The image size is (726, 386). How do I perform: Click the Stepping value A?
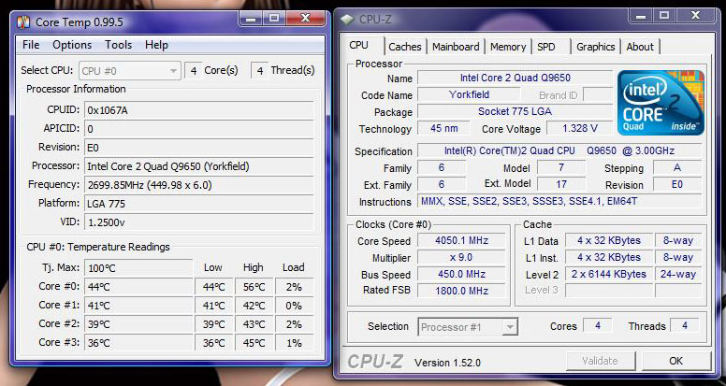click(x=677, y=168)
